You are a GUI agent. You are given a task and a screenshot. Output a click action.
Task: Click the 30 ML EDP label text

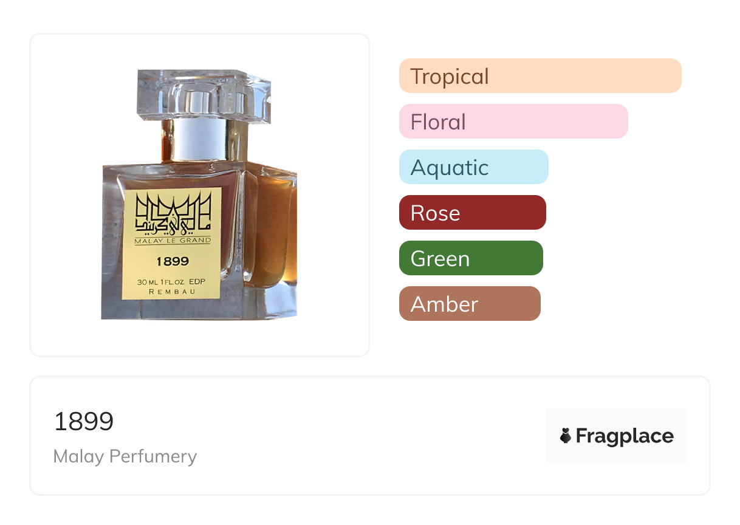click(x=173, y=282)
